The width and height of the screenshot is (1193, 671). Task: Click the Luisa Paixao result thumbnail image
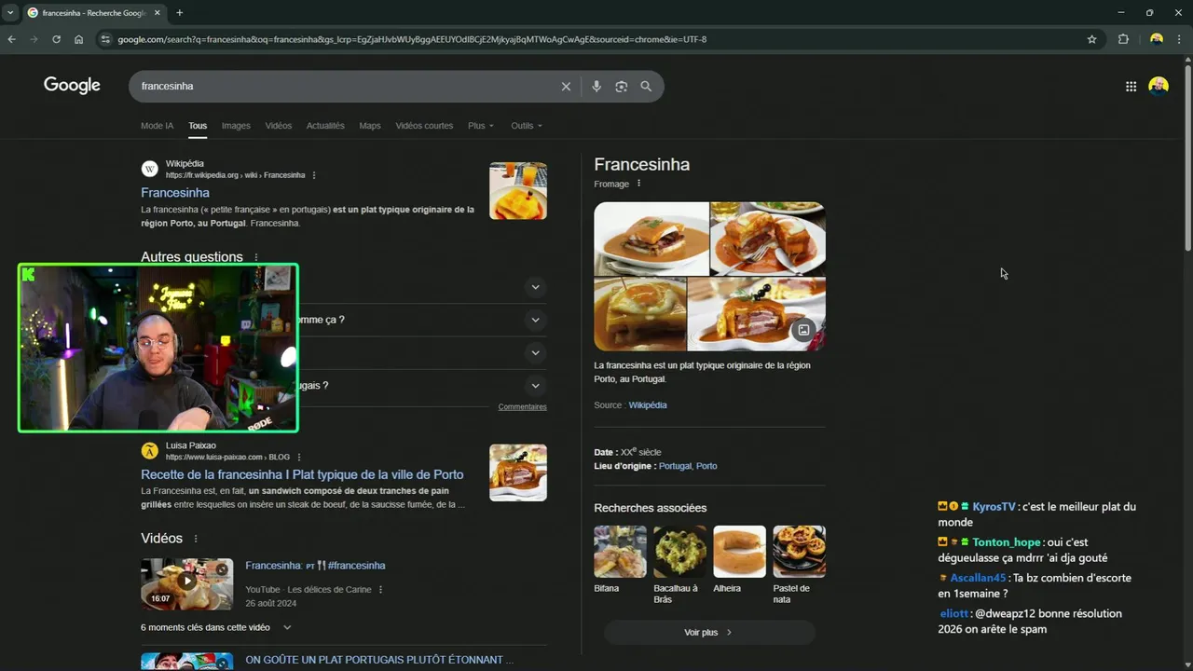coord(518,472)
